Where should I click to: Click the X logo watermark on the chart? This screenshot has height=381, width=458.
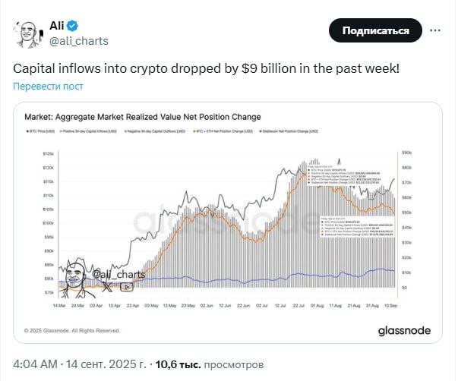click(107, 286)
